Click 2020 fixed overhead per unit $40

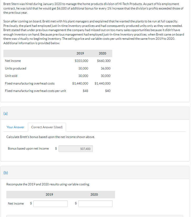[x=108, y=91]
